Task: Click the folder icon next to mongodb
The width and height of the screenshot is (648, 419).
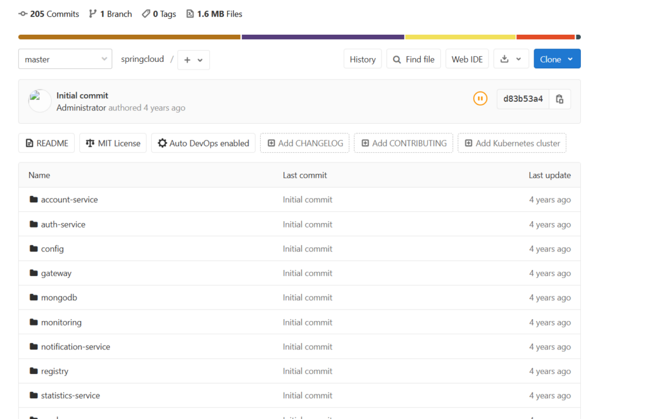Action: [34, 298]
